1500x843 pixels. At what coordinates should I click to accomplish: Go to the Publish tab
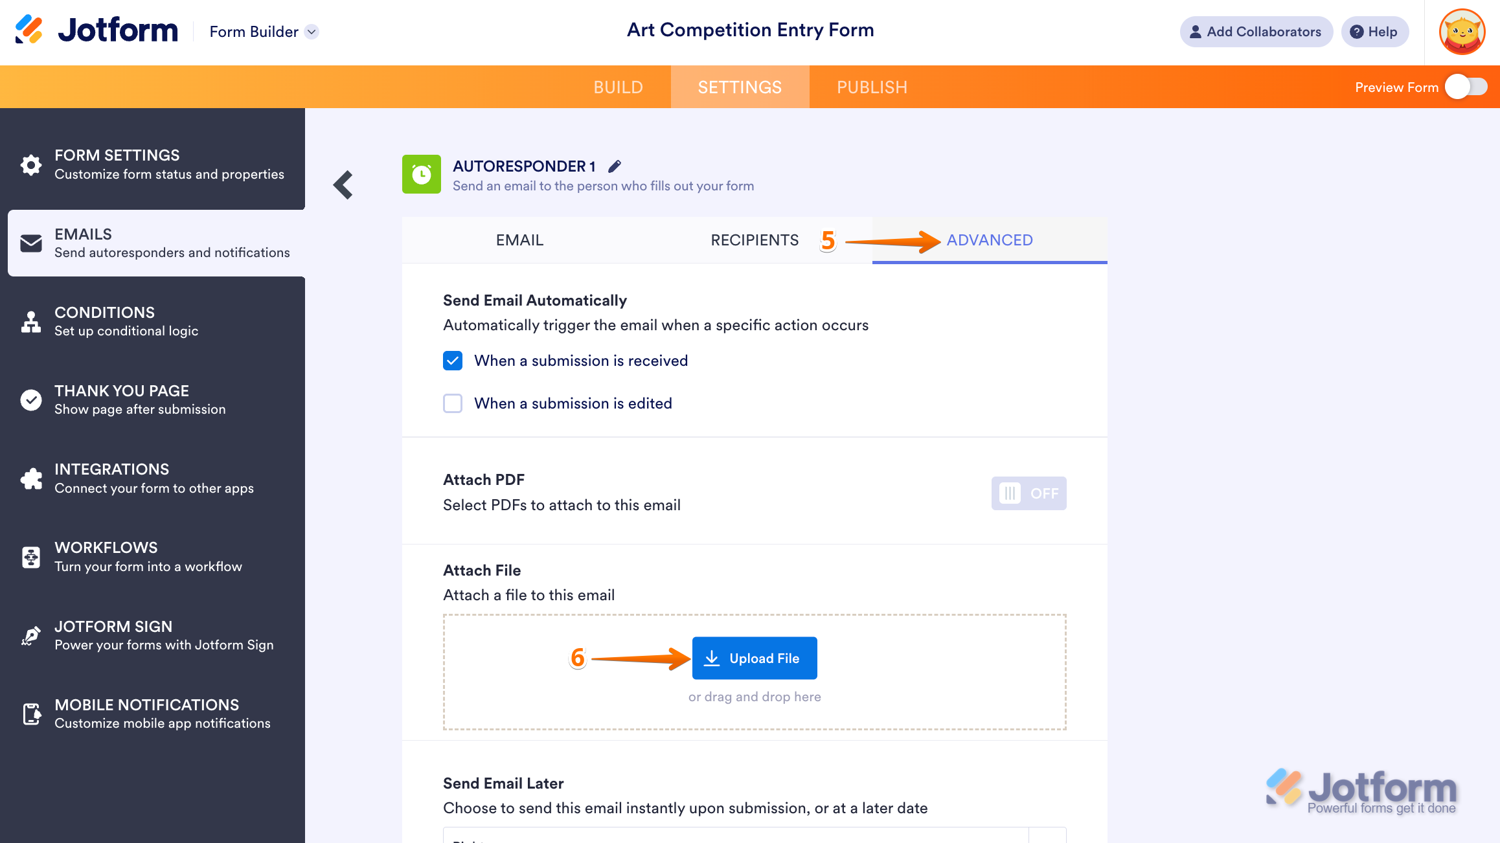point(872,87)
